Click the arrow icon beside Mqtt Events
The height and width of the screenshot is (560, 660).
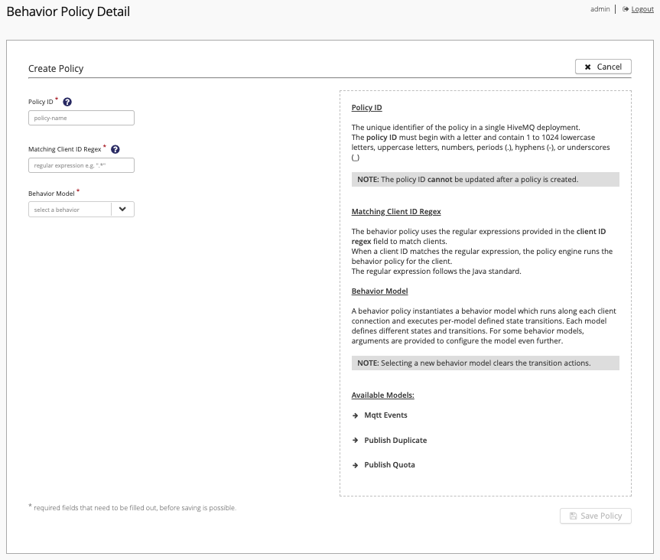(x=356, y=415)
